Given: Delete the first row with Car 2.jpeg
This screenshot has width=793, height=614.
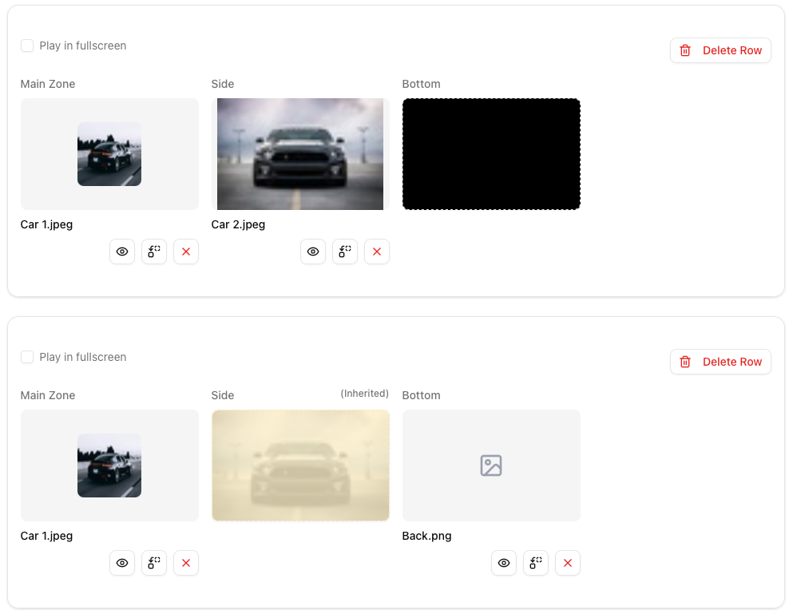Looking at the screenshot, I should (x=720, y=50).
